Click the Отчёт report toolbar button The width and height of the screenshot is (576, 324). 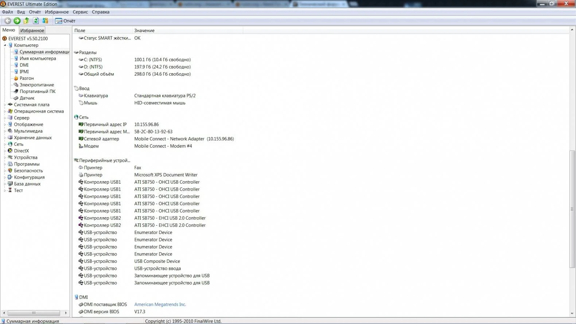pos(65,21)
